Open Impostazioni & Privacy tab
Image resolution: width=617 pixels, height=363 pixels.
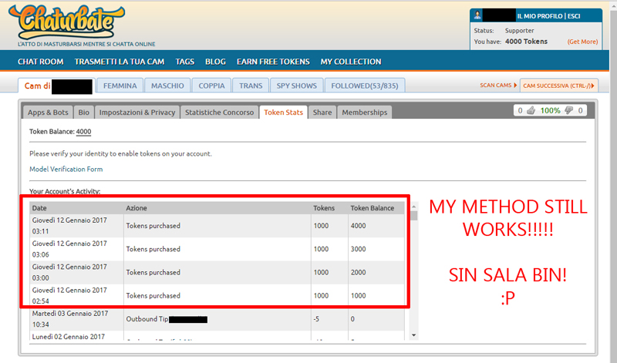click(x=137, y=112)
